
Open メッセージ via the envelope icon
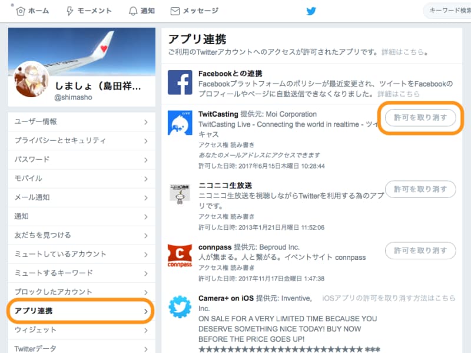[174, 10]
